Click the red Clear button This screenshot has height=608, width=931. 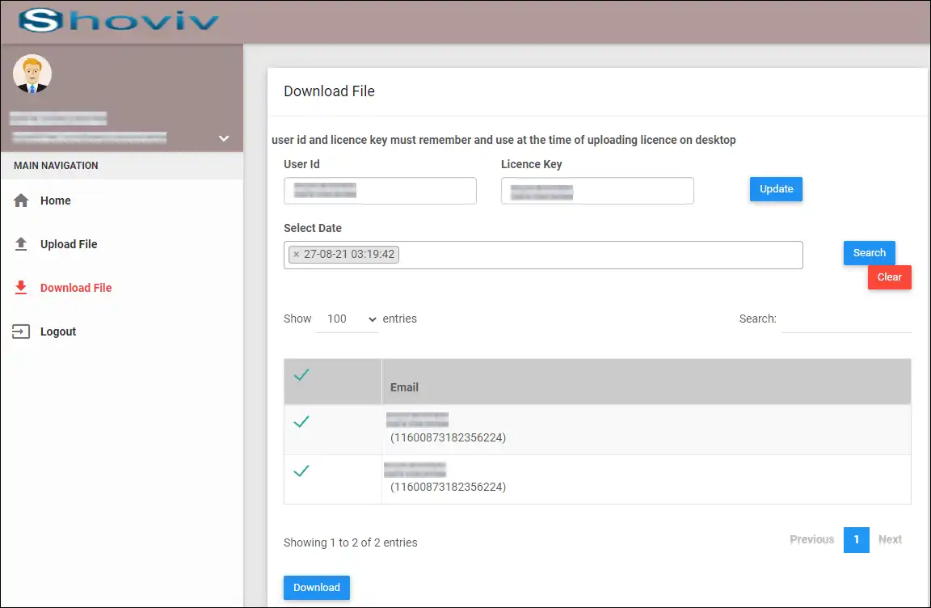889,277
